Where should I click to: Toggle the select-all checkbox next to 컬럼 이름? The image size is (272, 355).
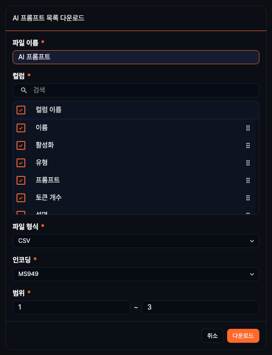20,110
